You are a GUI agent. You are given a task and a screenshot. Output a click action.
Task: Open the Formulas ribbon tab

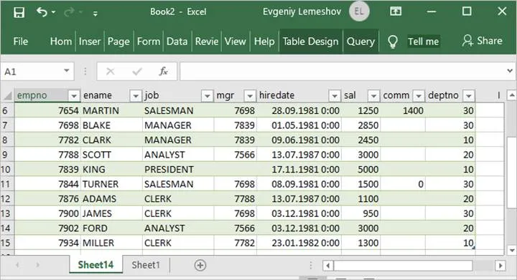pyautogui.click(x=149, y=42)
